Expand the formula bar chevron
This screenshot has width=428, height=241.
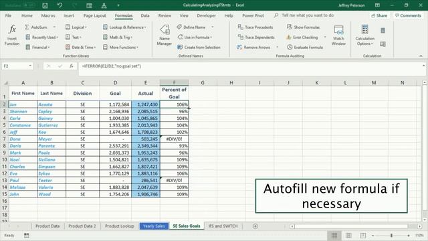pos(423,66)
